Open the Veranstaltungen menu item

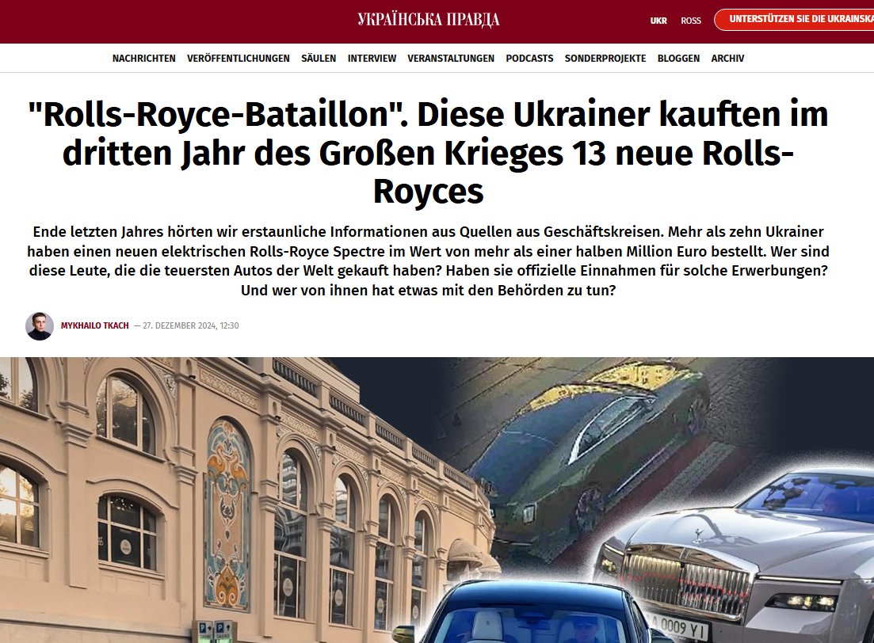point(450,58)
